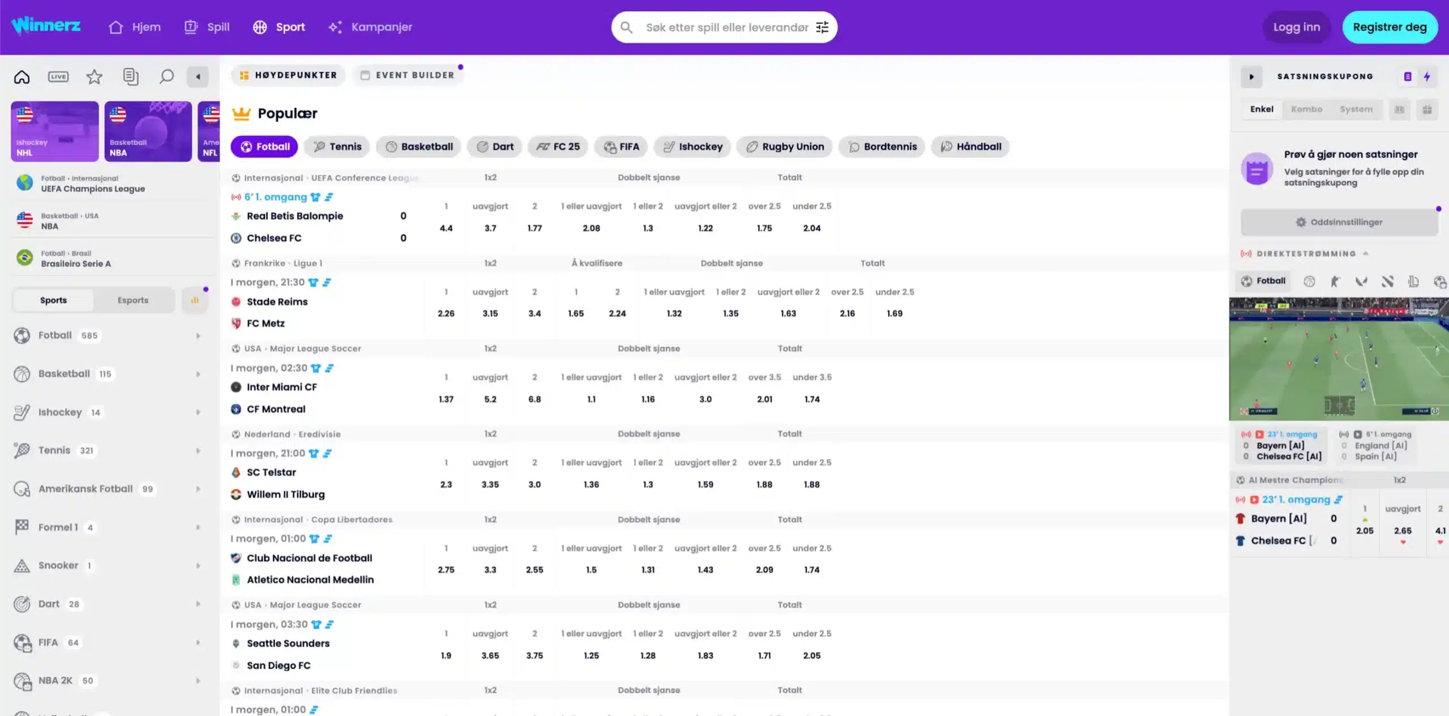The width and height of the screenshot is (1449, 716).
Task: Open Oddsinnstillinger settings button
Action: [1339, 222]
